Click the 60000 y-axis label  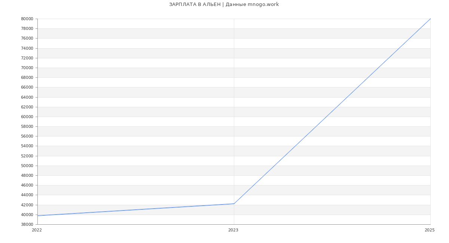[27, 117]
